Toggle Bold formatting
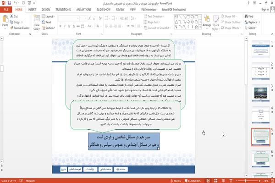Screen dimensions: 275x183 click(60, 26)
